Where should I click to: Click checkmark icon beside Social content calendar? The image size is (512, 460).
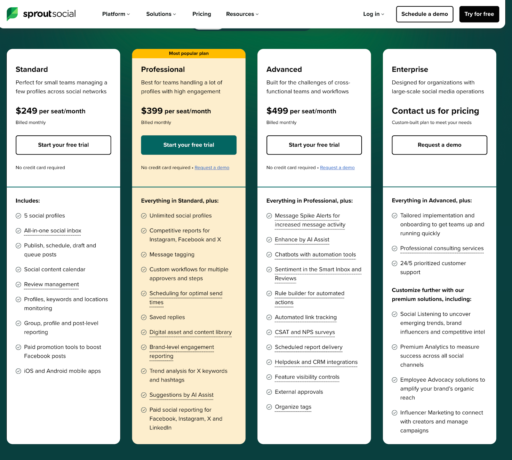(19, 270)
